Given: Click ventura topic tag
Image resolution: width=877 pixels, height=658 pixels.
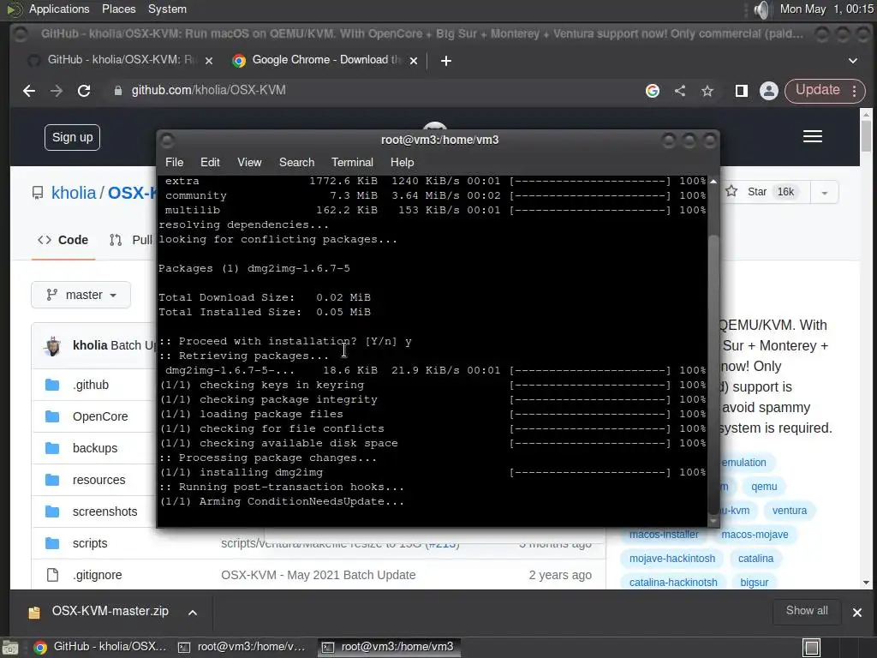Looking at the screenshot, I should [789, 511].
